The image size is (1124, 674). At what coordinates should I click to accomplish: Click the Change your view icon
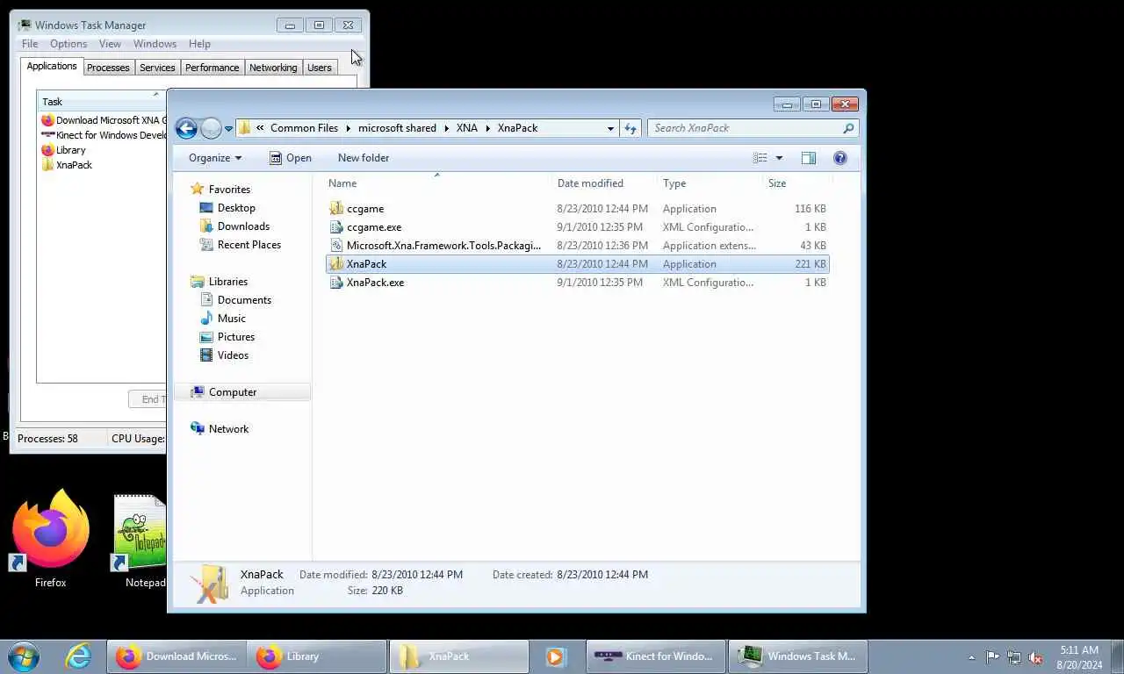click(x=760, y=158)
